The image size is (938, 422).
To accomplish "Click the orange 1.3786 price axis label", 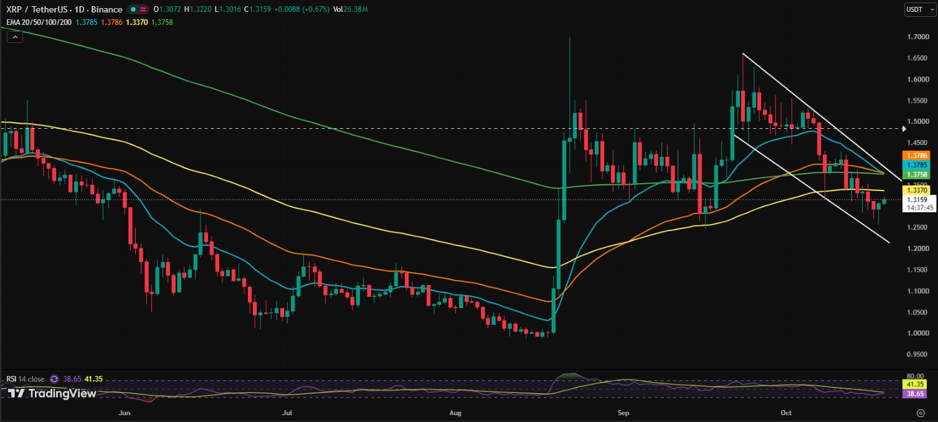I will (x=915, y=154).
